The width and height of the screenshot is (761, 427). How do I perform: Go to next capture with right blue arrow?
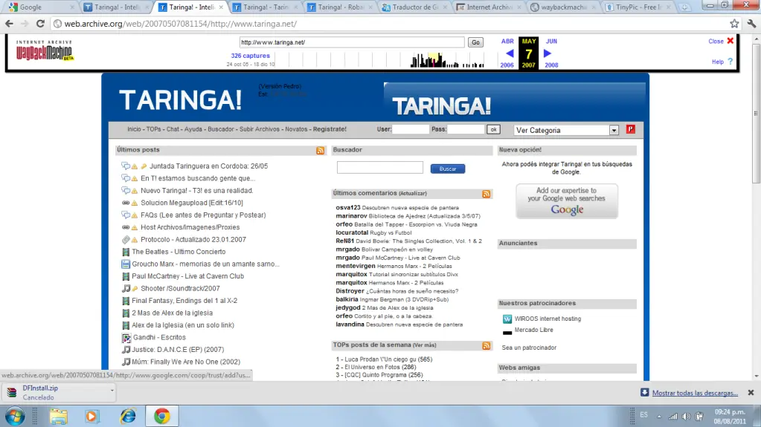[548, 53]
